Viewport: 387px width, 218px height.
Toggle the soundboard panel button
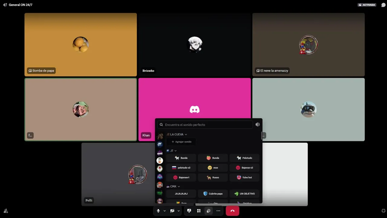click(x=209, y=211)
